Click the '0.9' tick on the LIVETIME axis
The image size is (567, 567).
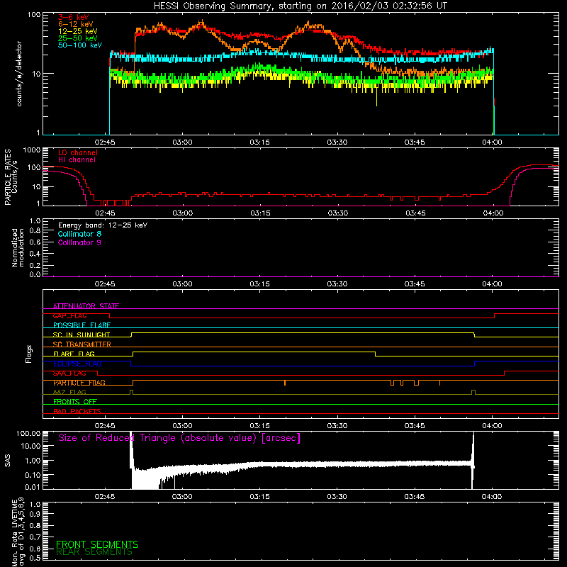pyautogui.click(x=35, y=514)
